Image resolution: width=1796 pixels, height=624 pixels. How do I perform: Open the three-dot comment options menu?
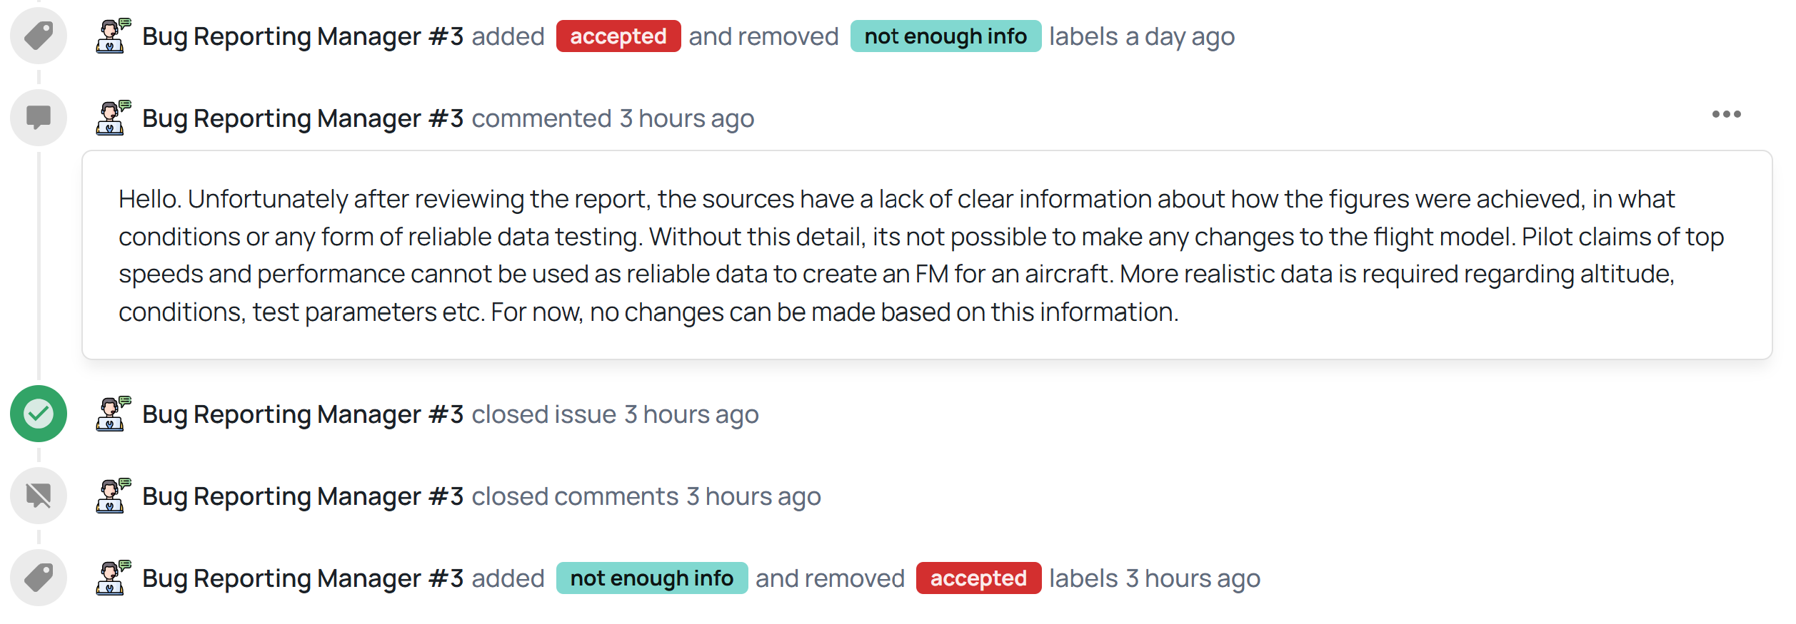(1726, 114)
